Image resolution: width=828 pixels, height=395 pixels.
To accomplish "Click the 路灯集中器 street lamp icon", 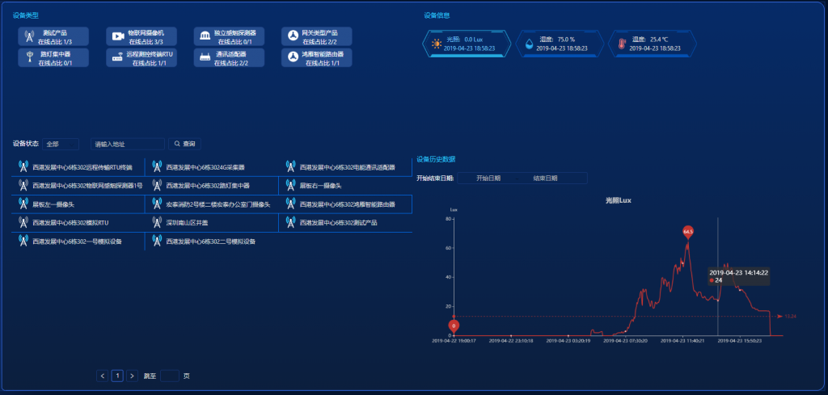I will (30, 58).
